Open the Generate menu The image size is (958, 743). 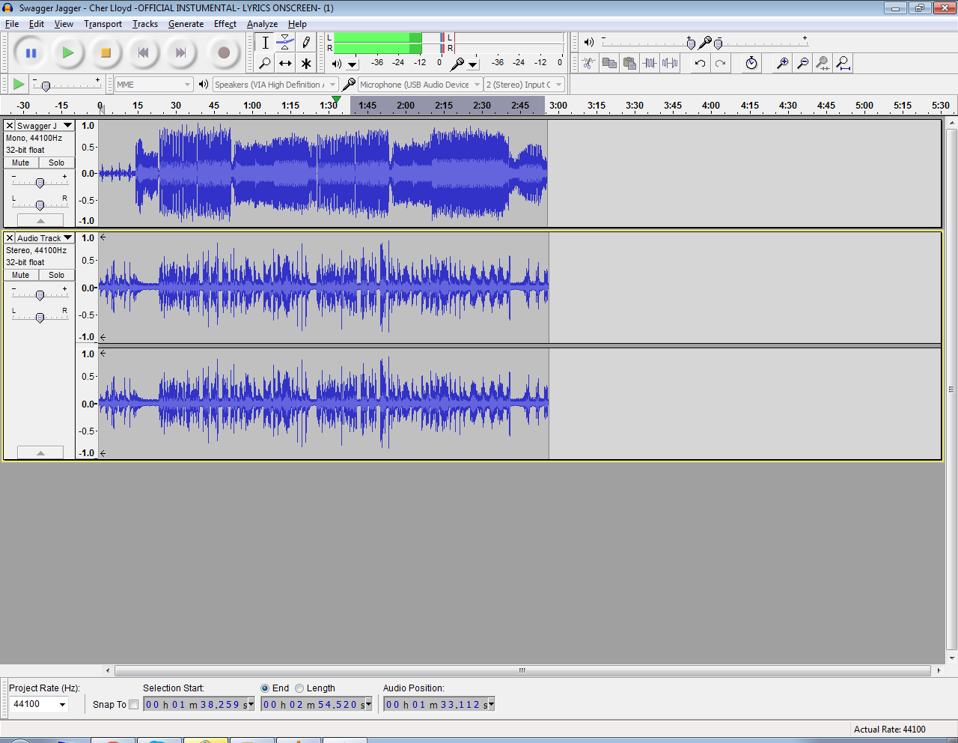click(x=186, y=24)
